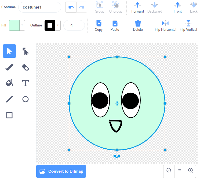Click the Delete button
This screenshot has width=211, height=189.
(138, 25)
